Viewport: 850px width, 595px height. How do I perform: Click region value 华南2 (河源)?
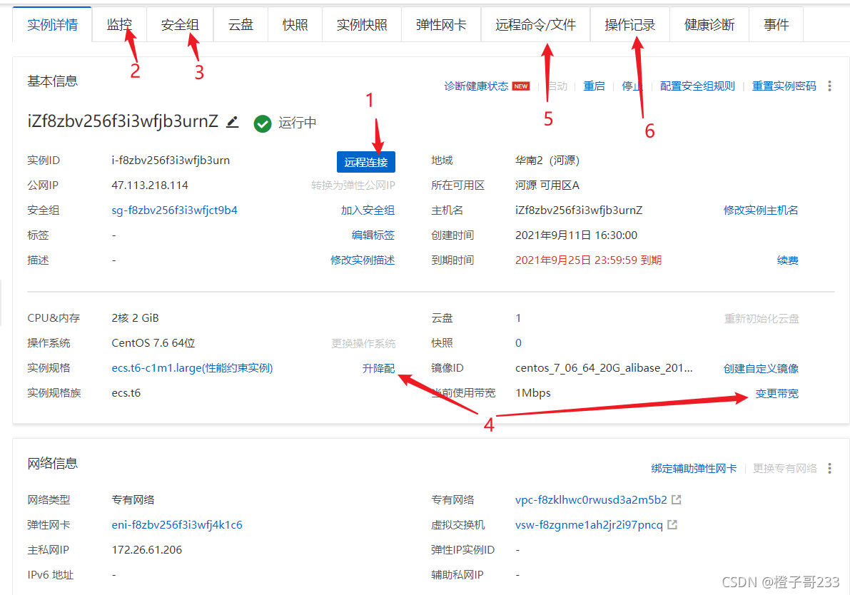pos(547,161)
